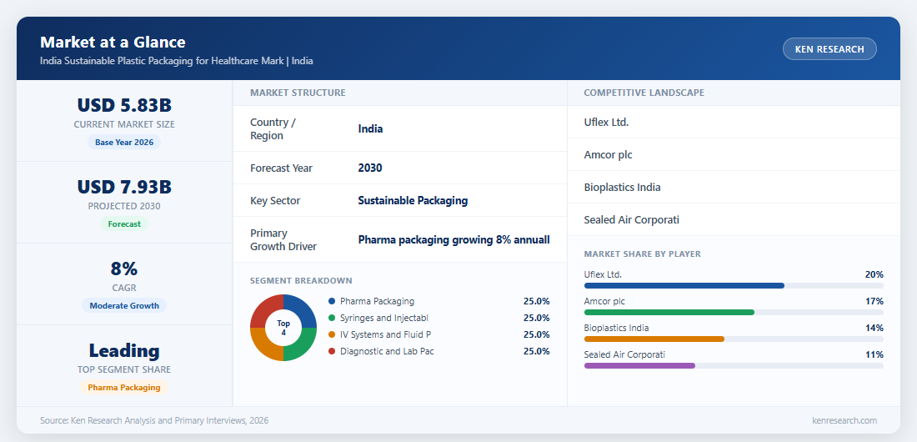This screenshot has width=917, height=442.
Task: Click the Sustainable Packaging key sector value
Action: (x=413, y=200)
